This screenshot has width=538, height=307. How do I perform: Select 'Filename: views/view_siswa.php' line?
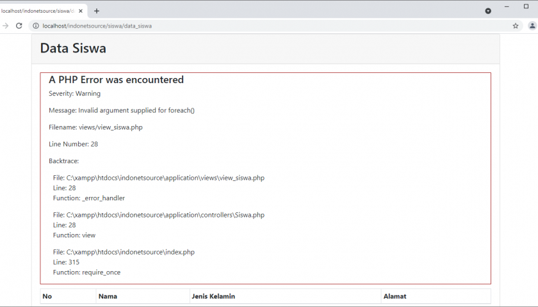click(95, 127)
